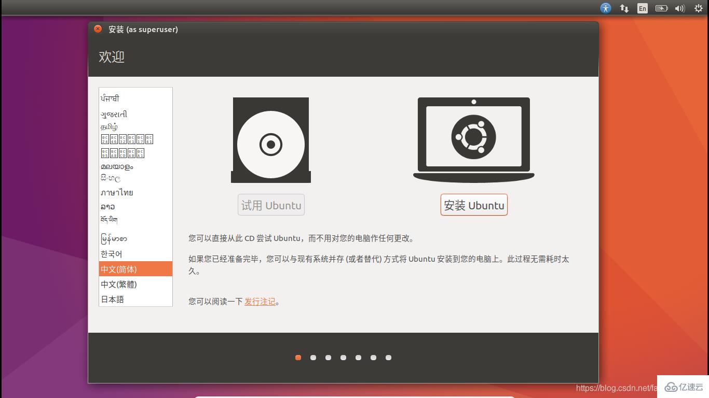
Task: Open the network connections indicator
Action: (x=624, y=8)
